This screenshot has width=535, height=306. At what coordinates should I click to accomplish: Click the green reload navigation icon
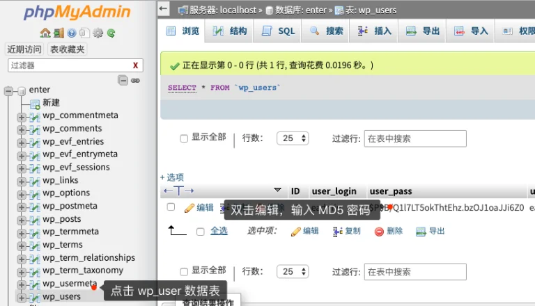click(111, 33)
